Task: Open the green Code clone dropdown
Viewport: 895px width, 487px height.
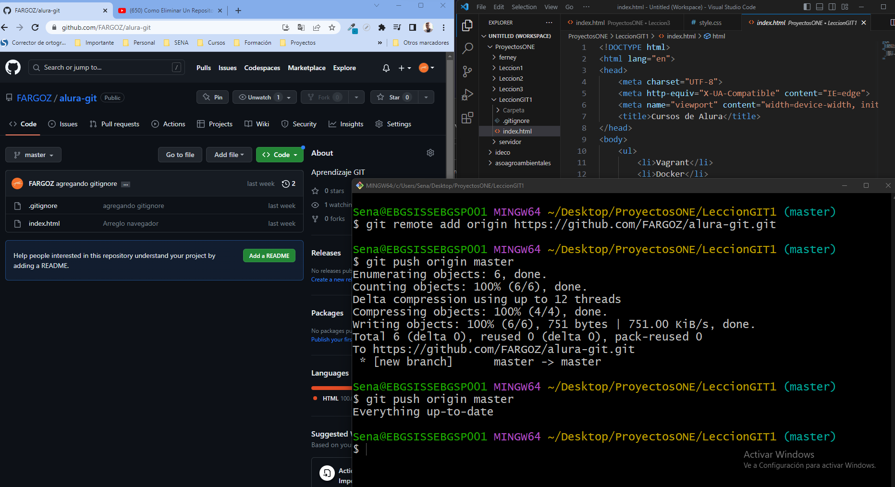Action: coord(280,155)
